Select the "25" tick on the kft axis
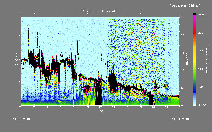This screenshot has width=212, height=132. (183, 17)
